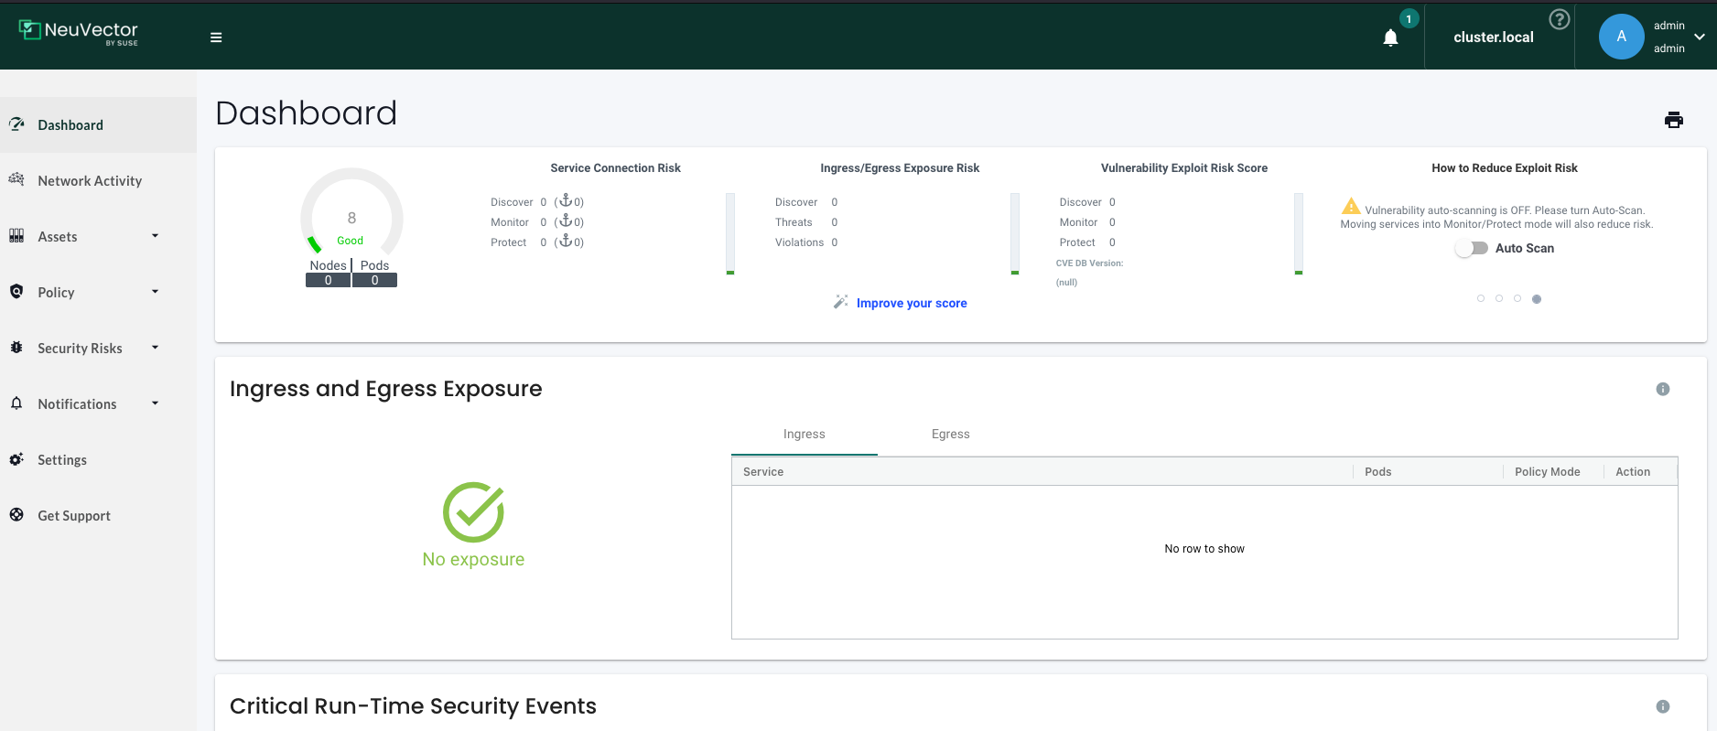Image resolution: width=1717 pixels, height=731 pixels.
Task: Expand the Assets sidebar submenu arrow
Action: (x=156, y=236)
